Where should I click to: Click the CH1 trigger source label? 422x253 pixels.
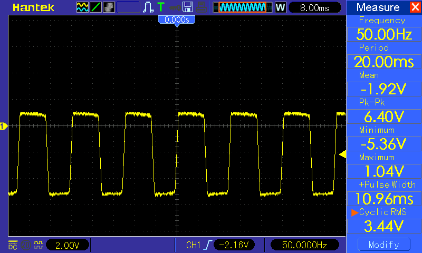[193, 245]
